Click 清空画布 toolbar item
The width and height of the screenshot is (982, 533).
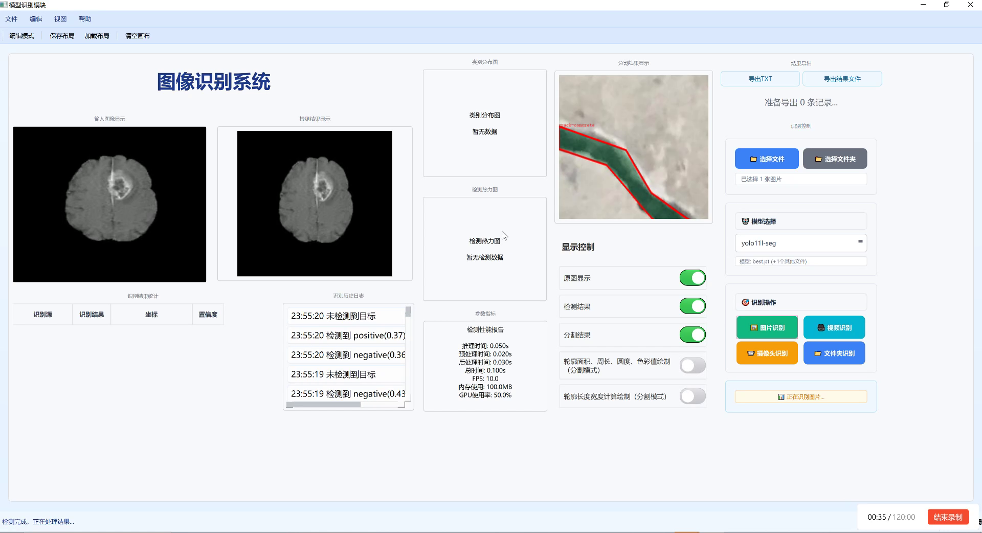pyautogui.click(x=138, y=36)
